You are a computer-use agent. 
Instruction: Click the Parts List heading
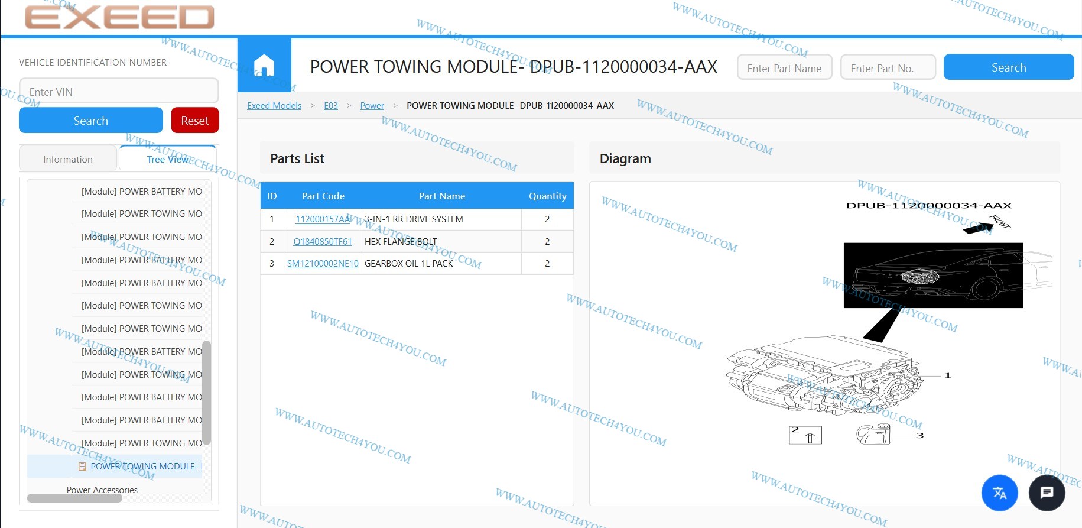point(297,158)
